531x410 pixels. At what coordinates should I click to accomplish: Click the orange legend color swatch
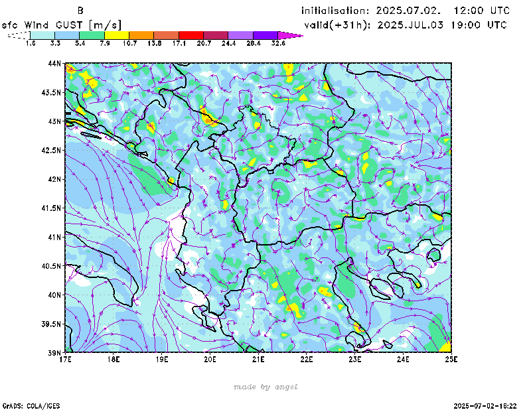(141, 34)
